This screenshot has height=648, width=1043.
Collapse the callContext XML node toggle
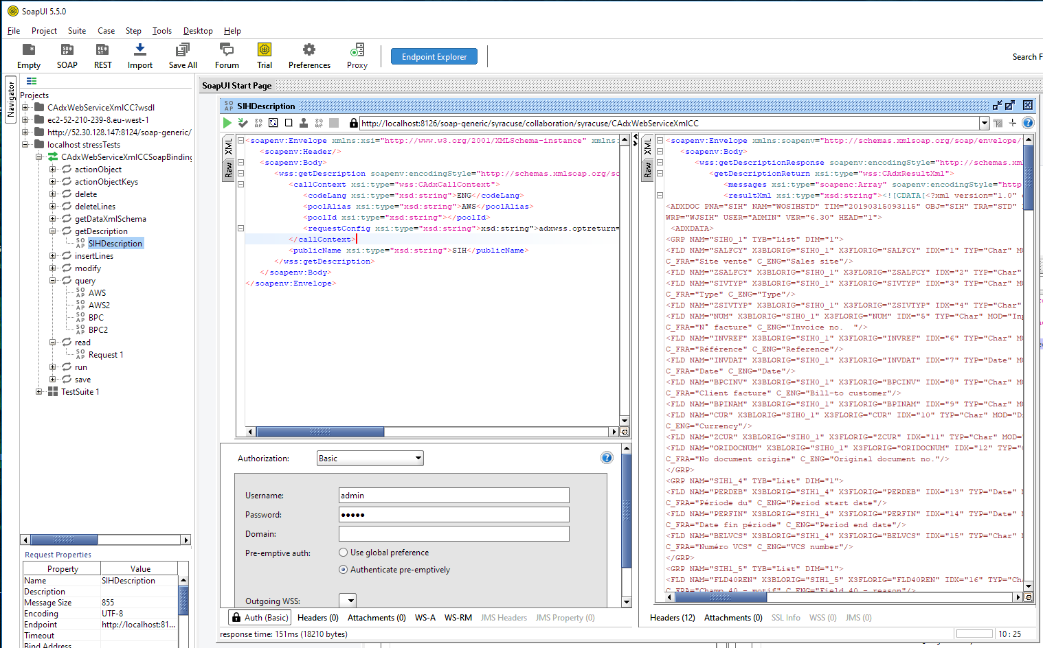[240, 184]
